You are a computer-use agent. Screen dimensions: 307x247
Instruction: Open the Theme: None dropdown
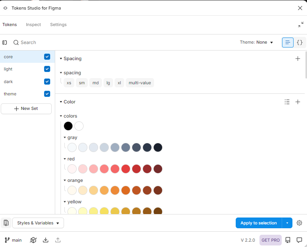coord(257,43)
